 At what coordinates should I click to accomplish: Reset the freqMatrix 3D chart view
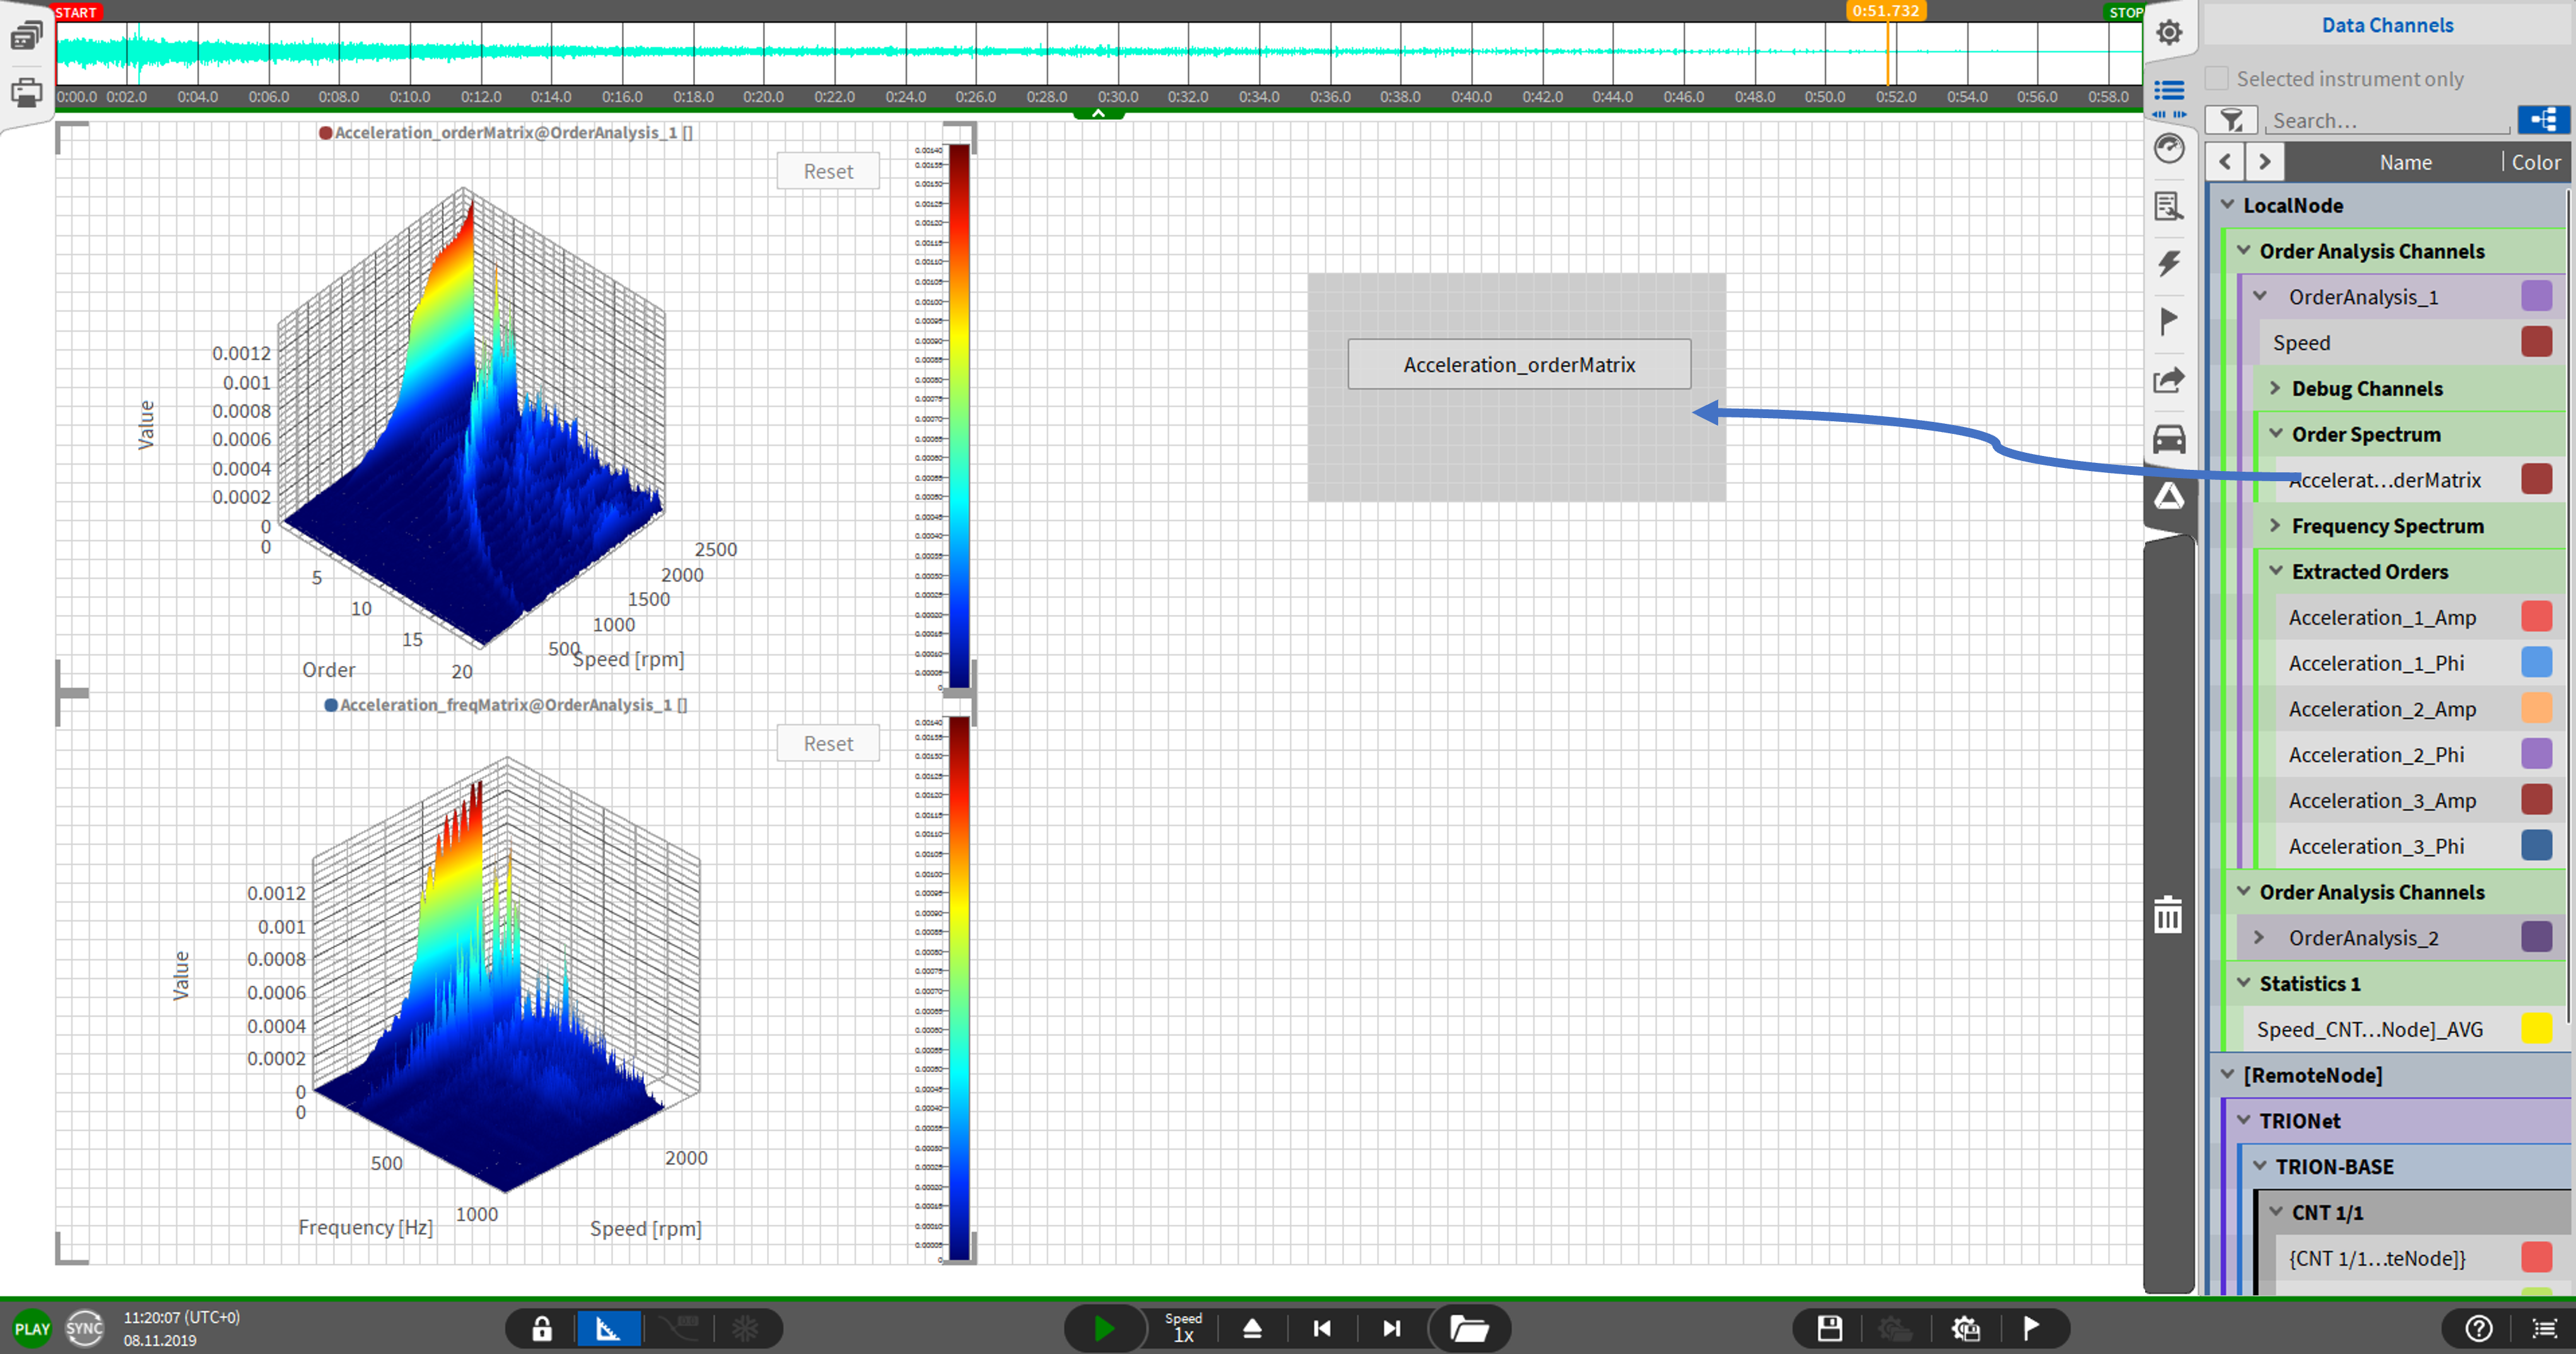[x=828, y=743]
